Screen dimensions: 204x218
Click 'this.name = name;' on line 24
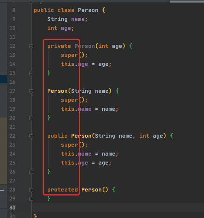pyautogui.click(x=89, y=154)
